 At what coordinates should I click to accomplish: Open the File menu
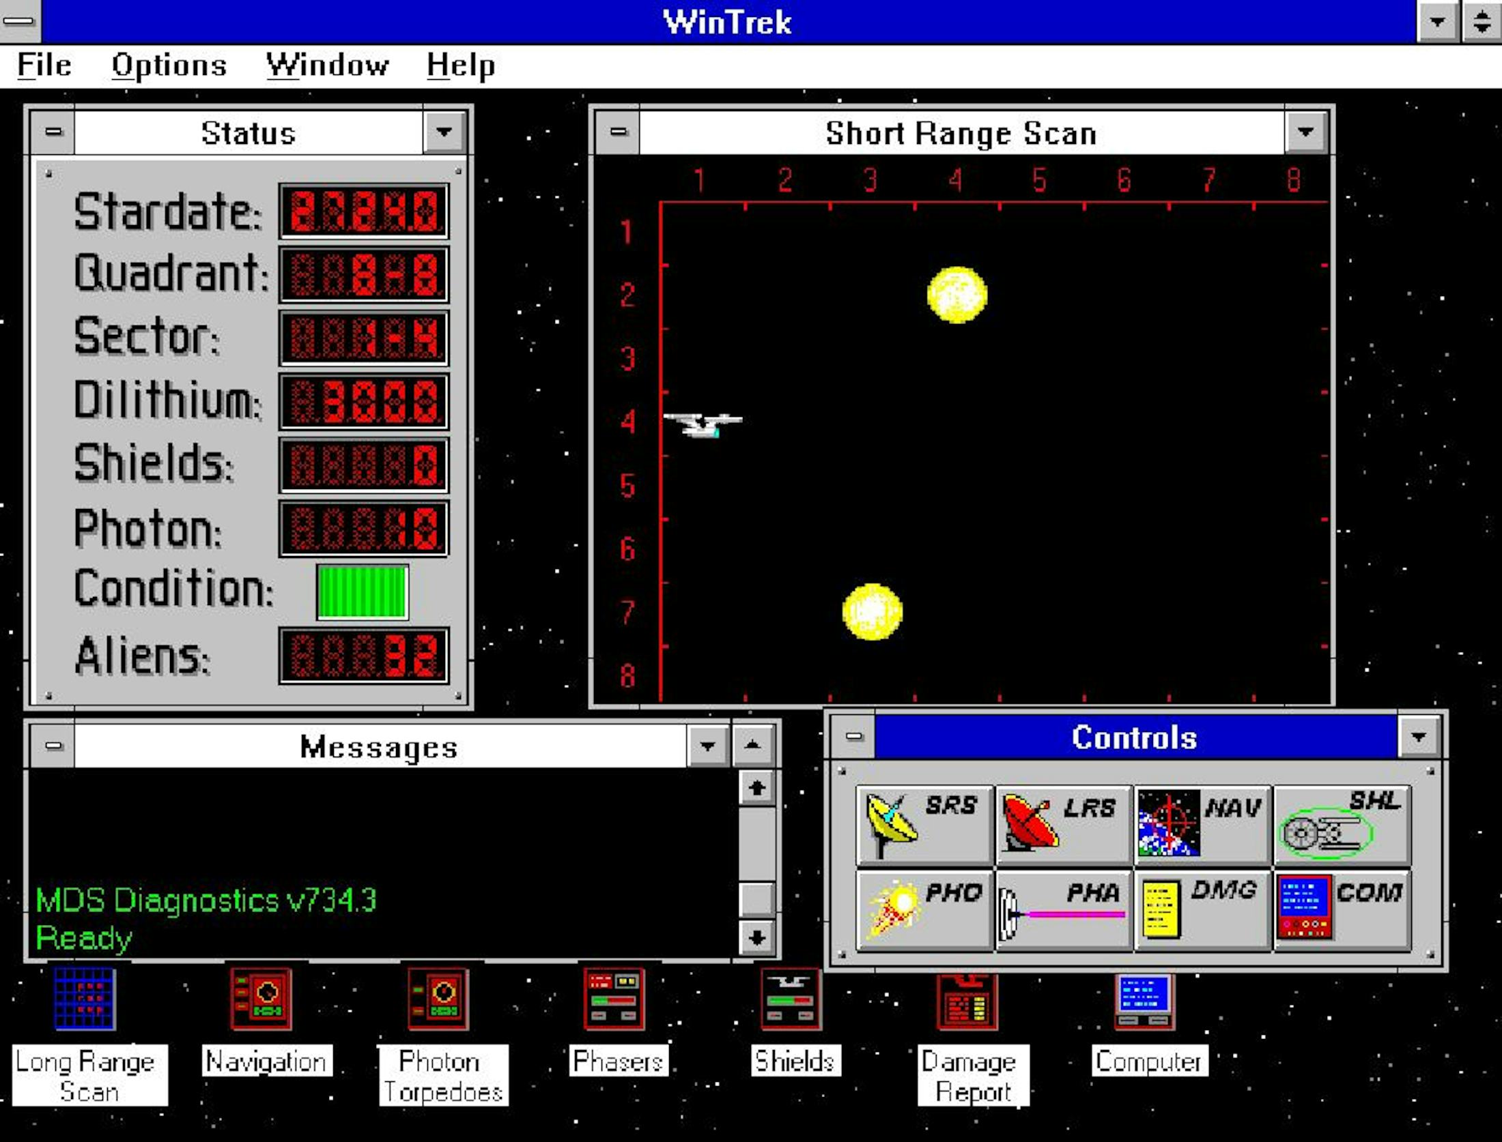point(44,65)
